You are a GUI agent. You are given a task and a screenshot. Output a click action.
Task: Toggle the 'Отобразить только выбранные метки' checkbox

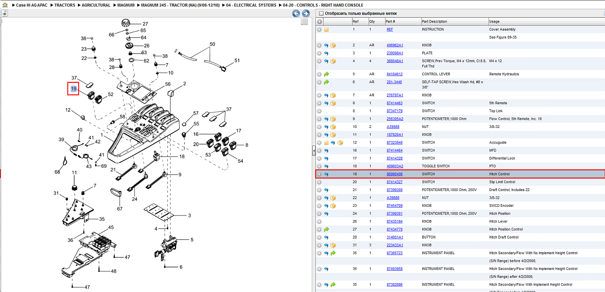(x=321, y=13)
